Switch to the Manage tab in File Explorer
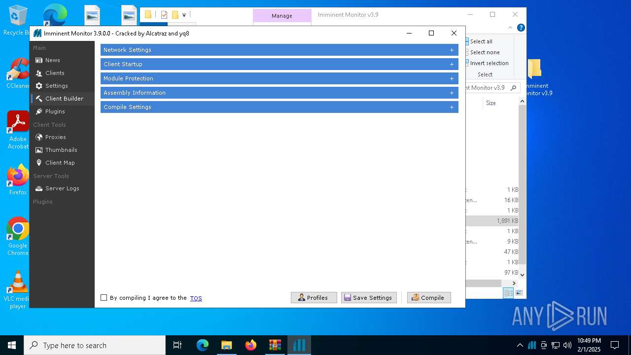 pos(282,16)
